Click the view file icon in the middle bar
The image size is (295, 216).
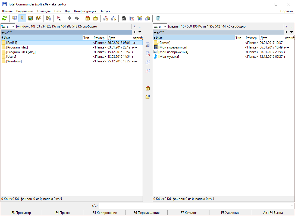(x=148, y=44)
